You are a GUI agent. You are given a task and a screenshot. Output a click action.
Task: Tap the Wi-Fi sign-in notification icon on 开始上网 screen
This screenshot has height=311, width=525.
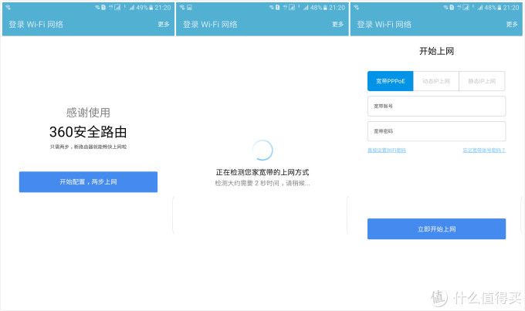tap(356, 8)
